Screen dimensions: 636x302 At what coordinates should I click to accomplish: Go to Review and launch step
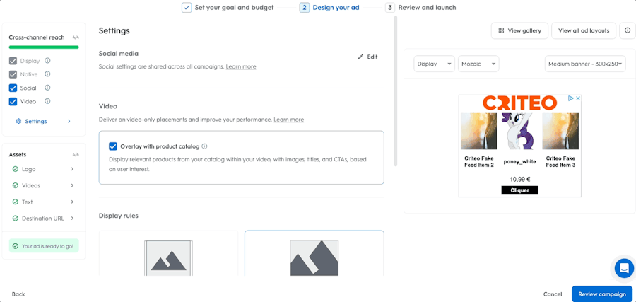pos(420,8)
